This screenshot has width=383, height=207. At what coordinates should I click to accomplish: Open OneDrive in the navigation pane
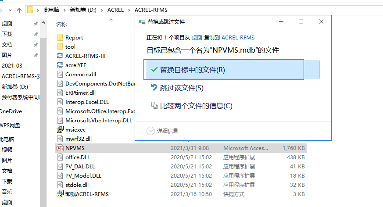click(11, 111)
